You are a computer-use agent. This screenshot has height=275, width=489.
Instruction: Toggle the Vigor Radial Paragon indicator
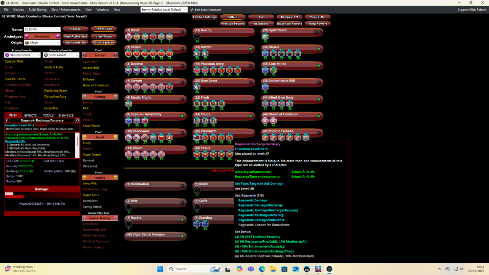pyautogui.click(x=182, y=236)
